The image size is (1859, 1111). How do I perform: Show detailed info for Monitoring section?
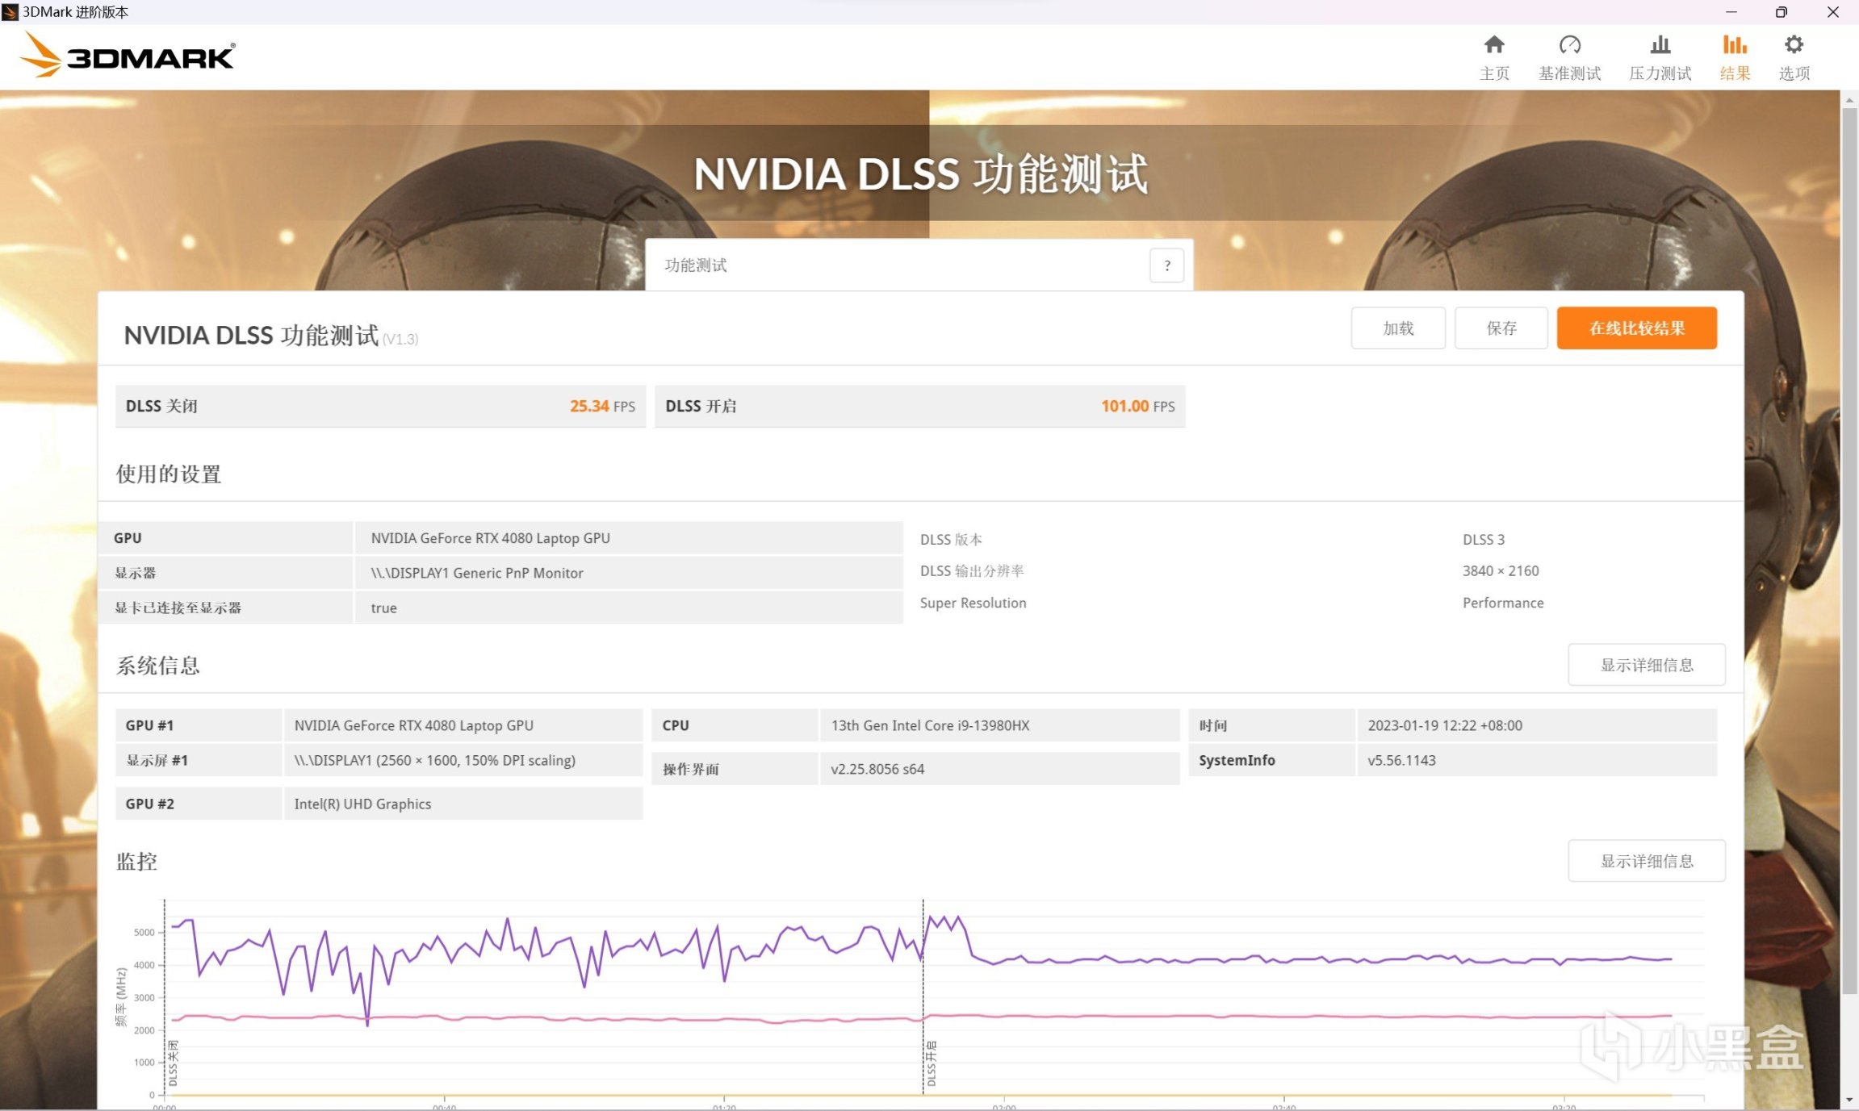(1646, 861)
